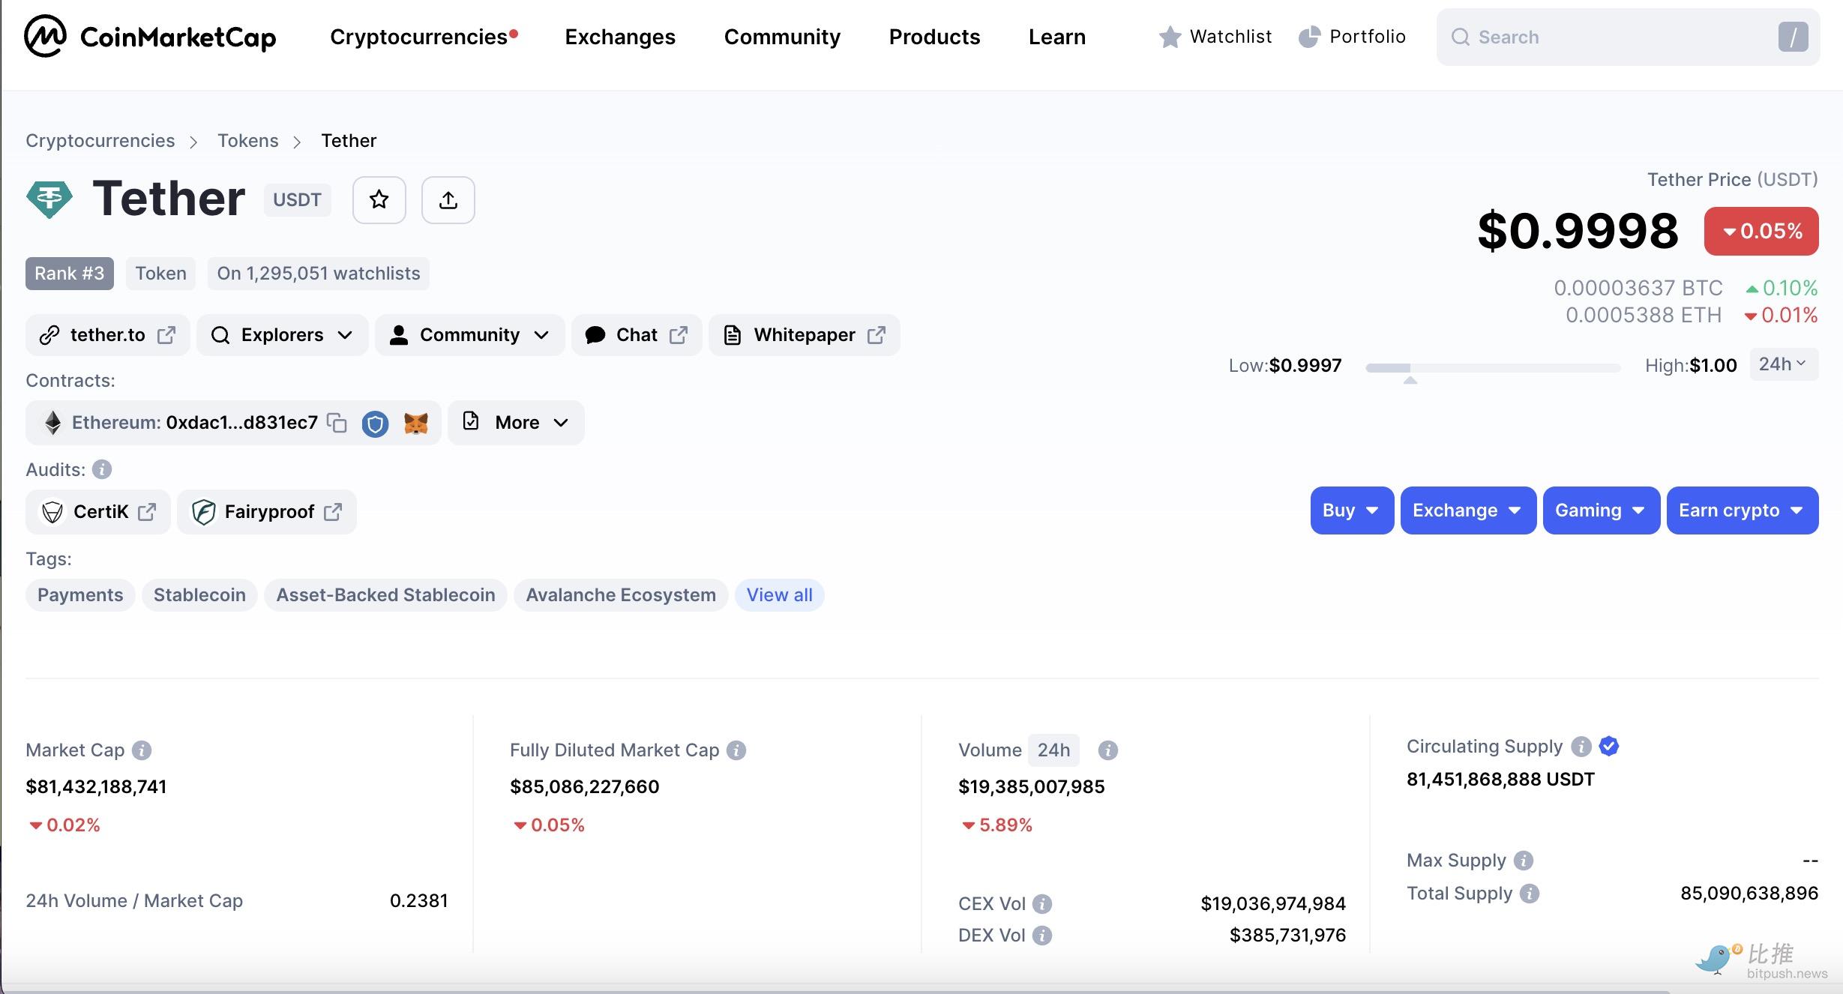Click the low-high price range bar
The image size is (1843, 994).
1493,368
